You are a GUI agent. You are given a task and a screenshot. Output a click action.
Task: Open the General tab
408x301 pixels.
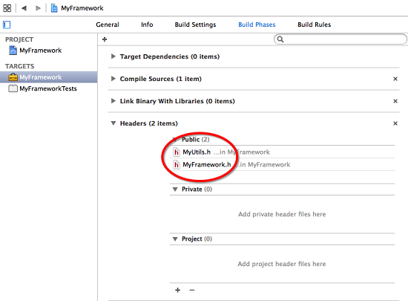click(108, 25)
